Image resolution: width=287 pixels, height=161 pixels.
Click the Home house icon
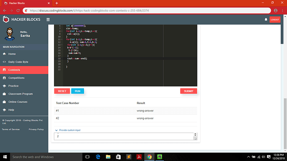tap(4, 54)
